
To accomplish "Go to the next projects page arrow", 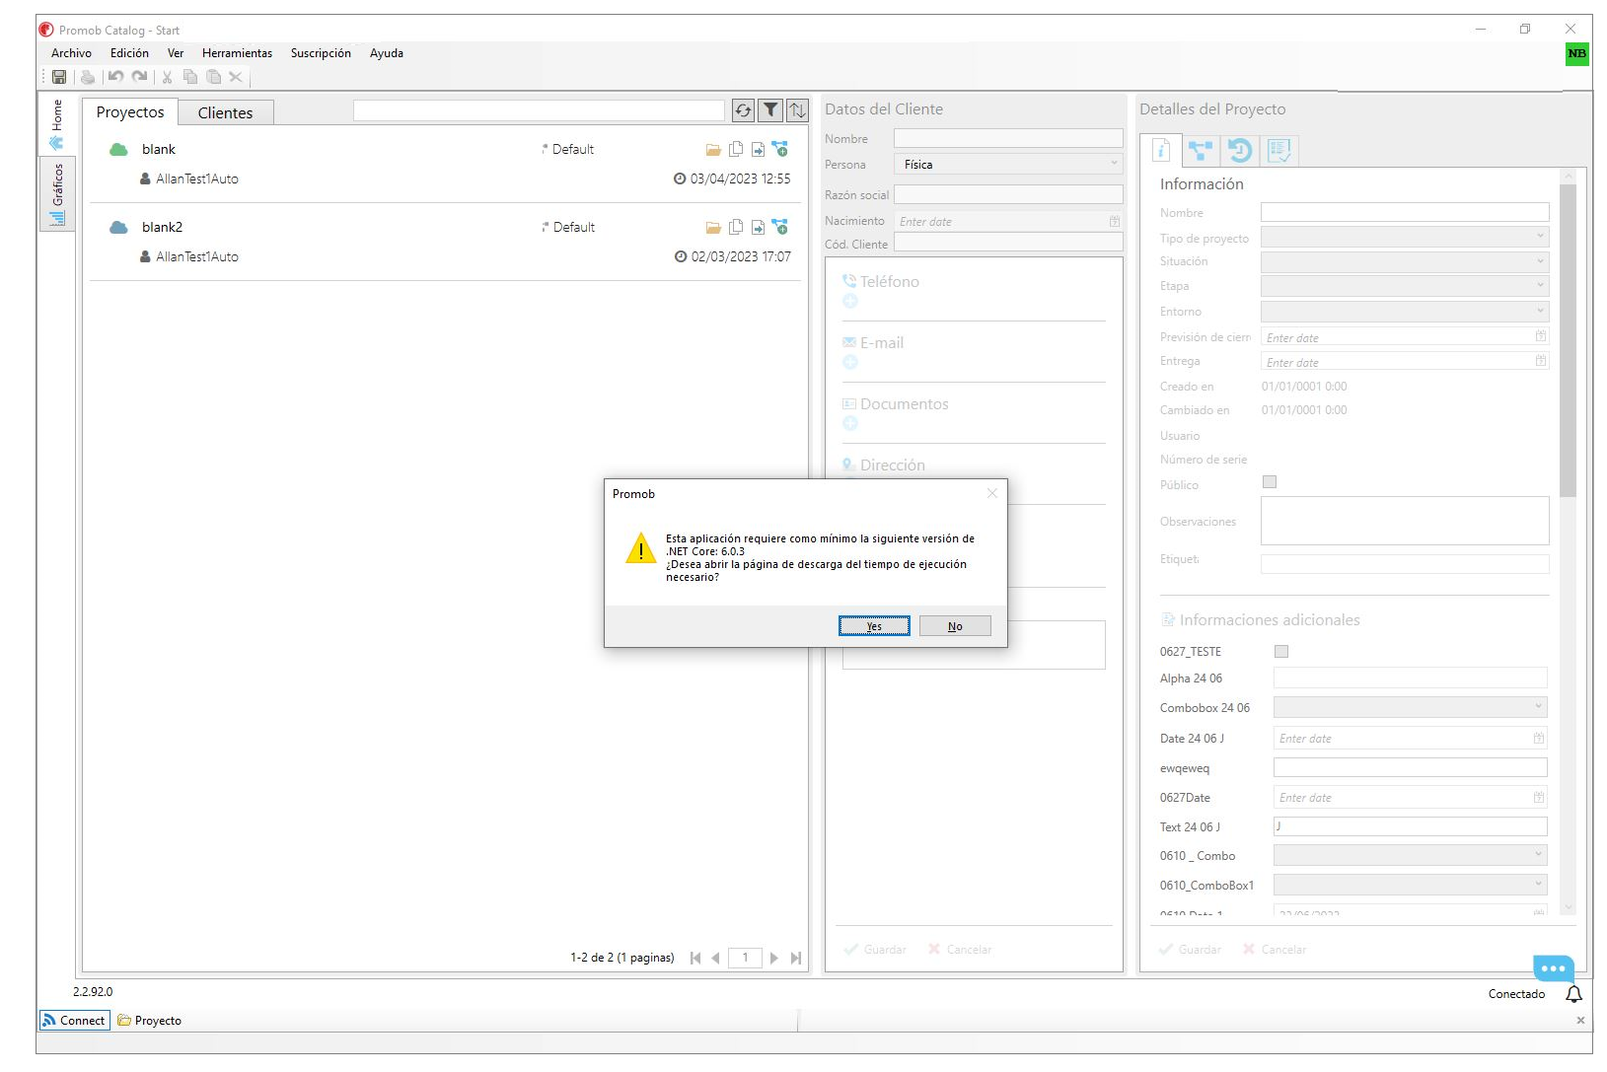I will pos(774,958).
